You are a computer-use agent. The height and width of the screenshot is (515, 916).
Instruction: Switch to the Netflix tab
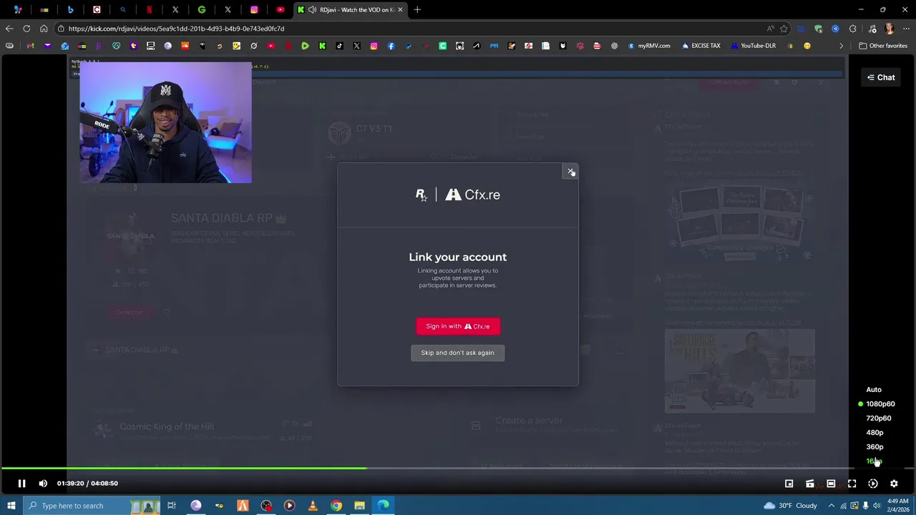149,9
